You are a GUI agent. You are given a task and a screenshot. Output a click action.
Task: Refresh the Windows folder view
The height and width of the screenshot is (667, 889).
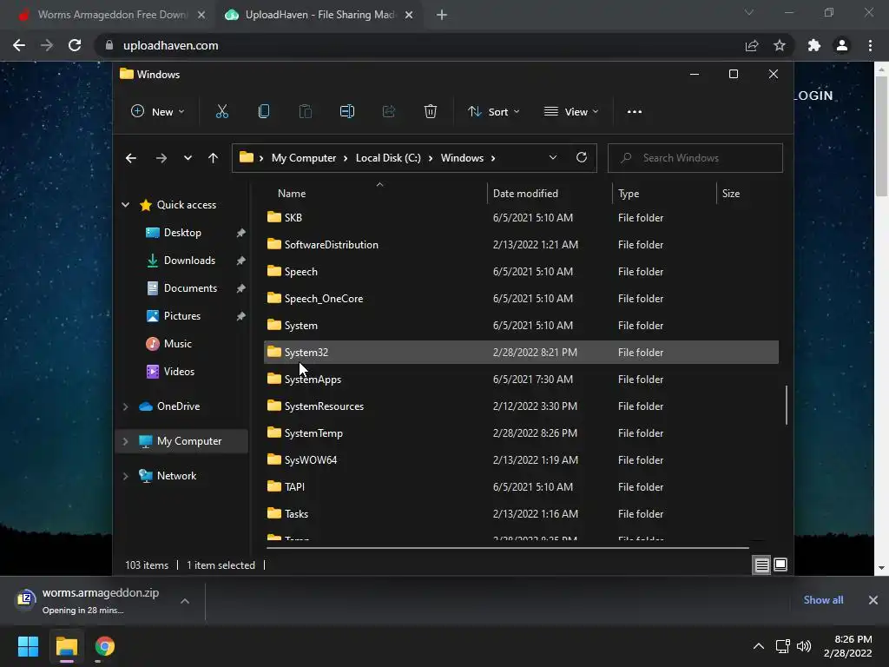coord(582,158)
